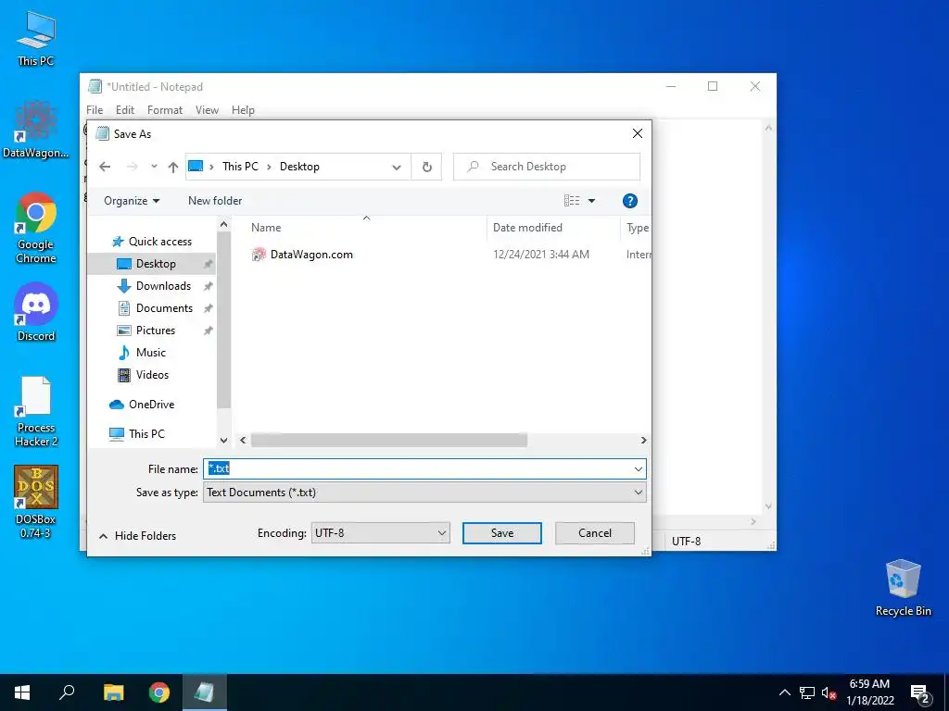Screen dimensions: 949x711
Task: Open the Windows Start menu
Action: click(x=22, y=692)
